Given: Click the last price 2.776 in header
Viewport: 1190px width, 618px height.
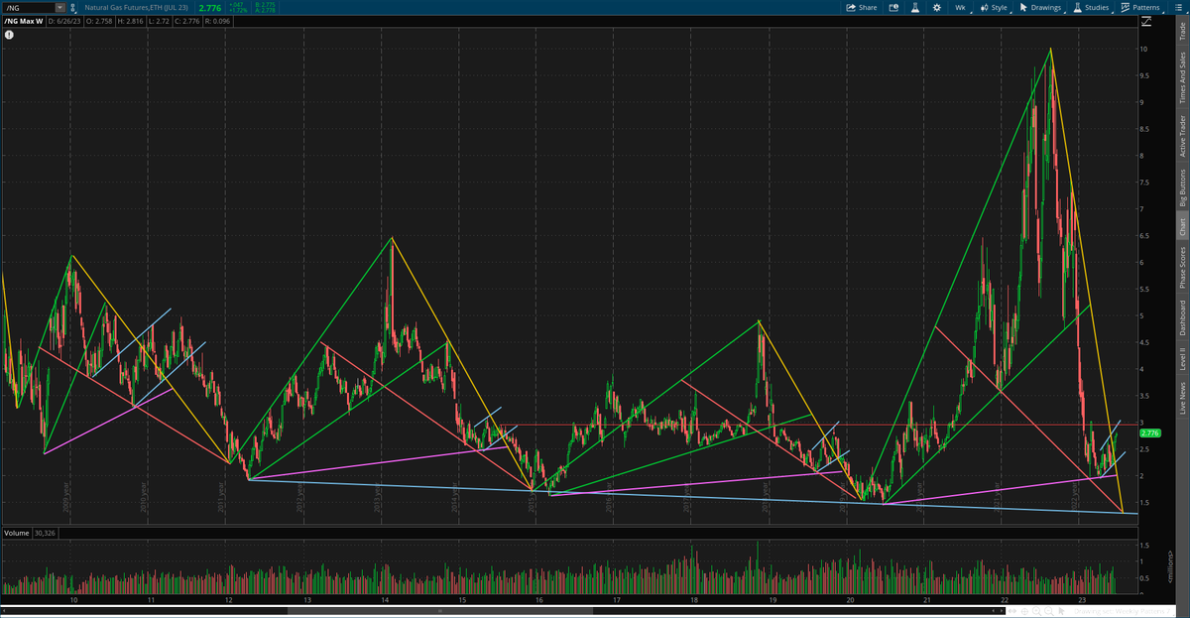Looking at the screenshot, I should (210, 8).
